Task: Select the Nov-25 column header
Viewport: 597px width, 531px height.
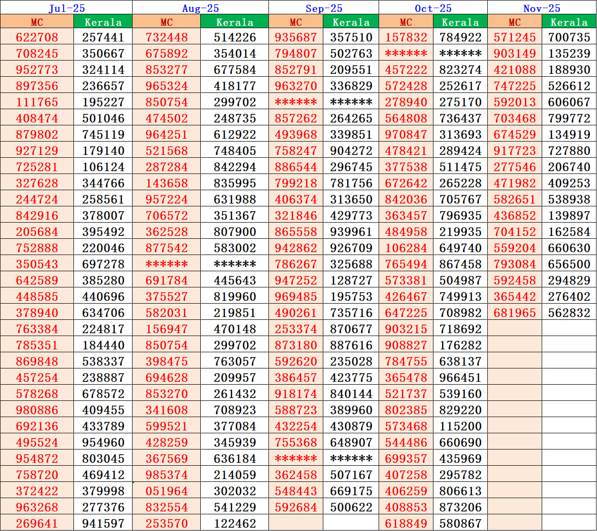Action: (541, 8)
